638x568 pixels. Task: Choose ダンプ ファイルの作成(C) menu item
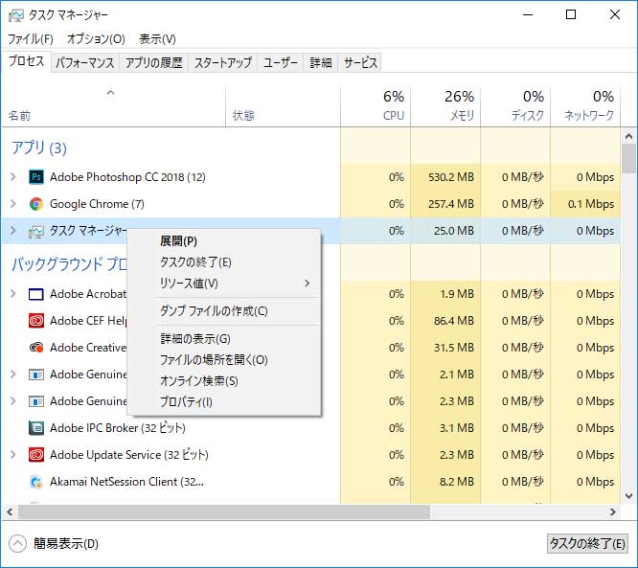click(224, 311)
